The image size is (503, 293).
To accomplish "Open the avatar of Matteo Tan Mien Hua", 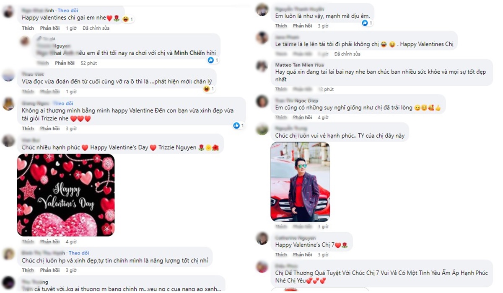I will pos(262,67).
